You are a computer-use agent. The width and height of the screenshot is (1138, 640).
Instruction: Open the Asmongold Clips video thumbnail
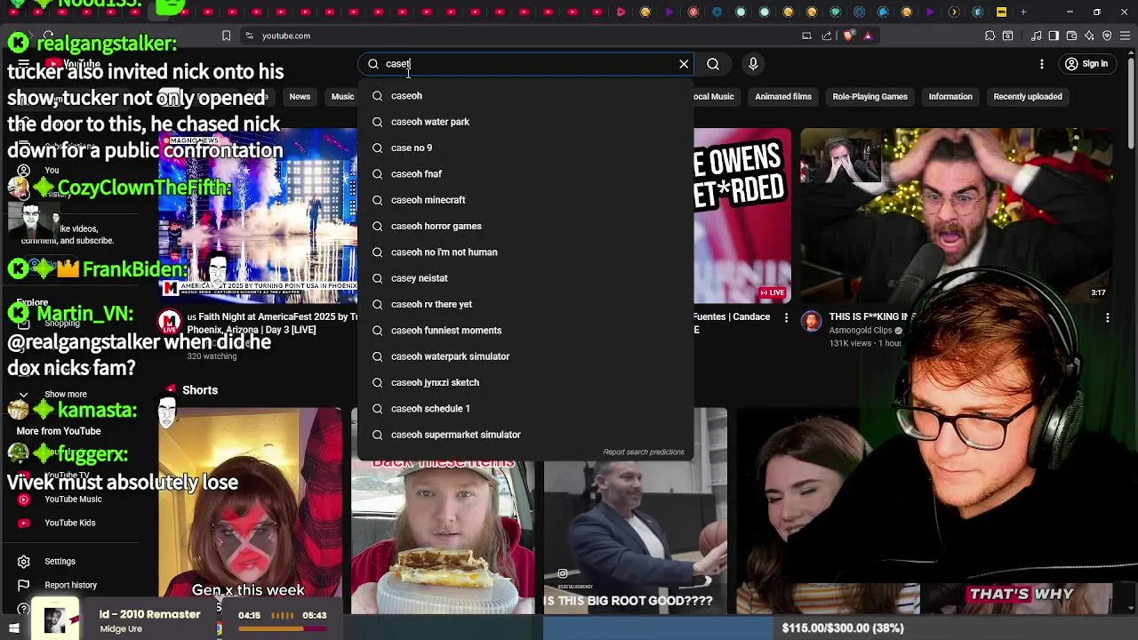(x=956, y=216)
